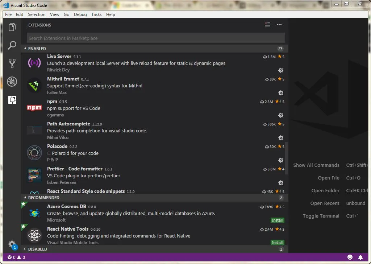Open Manage gear for npm extension
Viewport: 371px width, 264px height.
coord(281,115)
